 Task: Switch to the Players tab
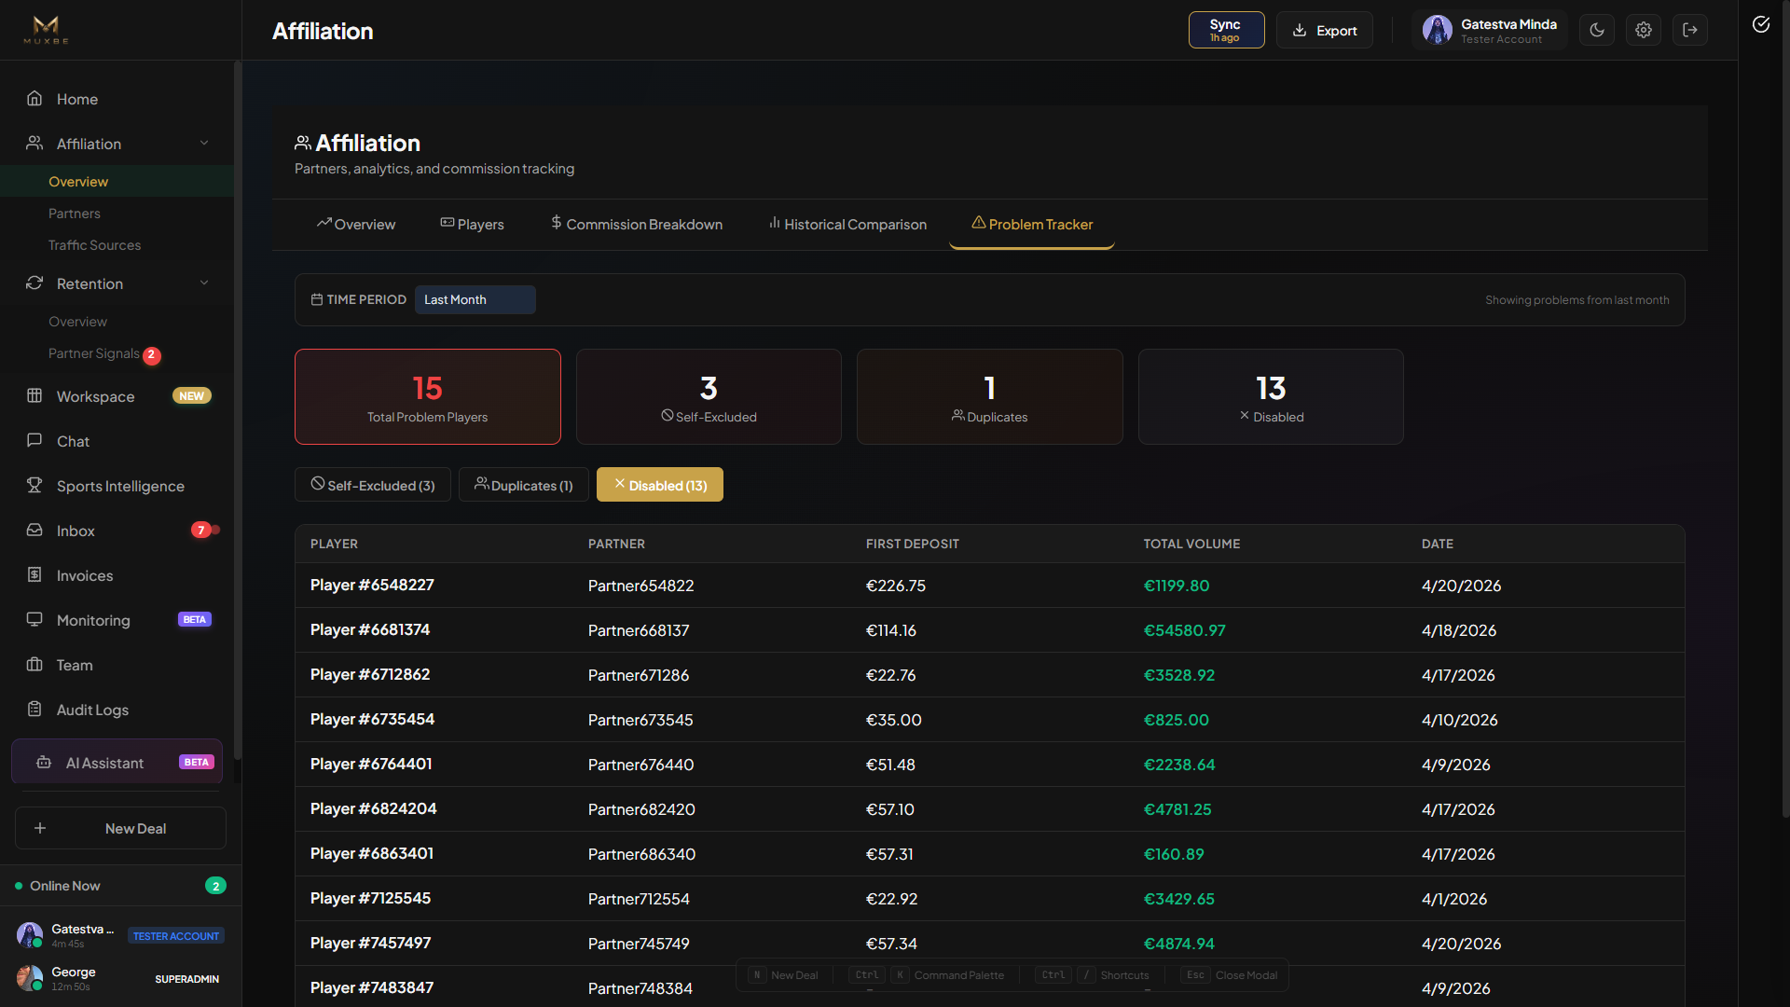coord(472,224)
